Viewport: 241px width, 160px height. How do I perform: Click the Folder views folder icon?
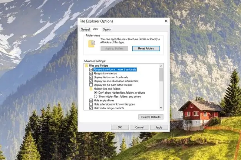[x=92, y=44]
